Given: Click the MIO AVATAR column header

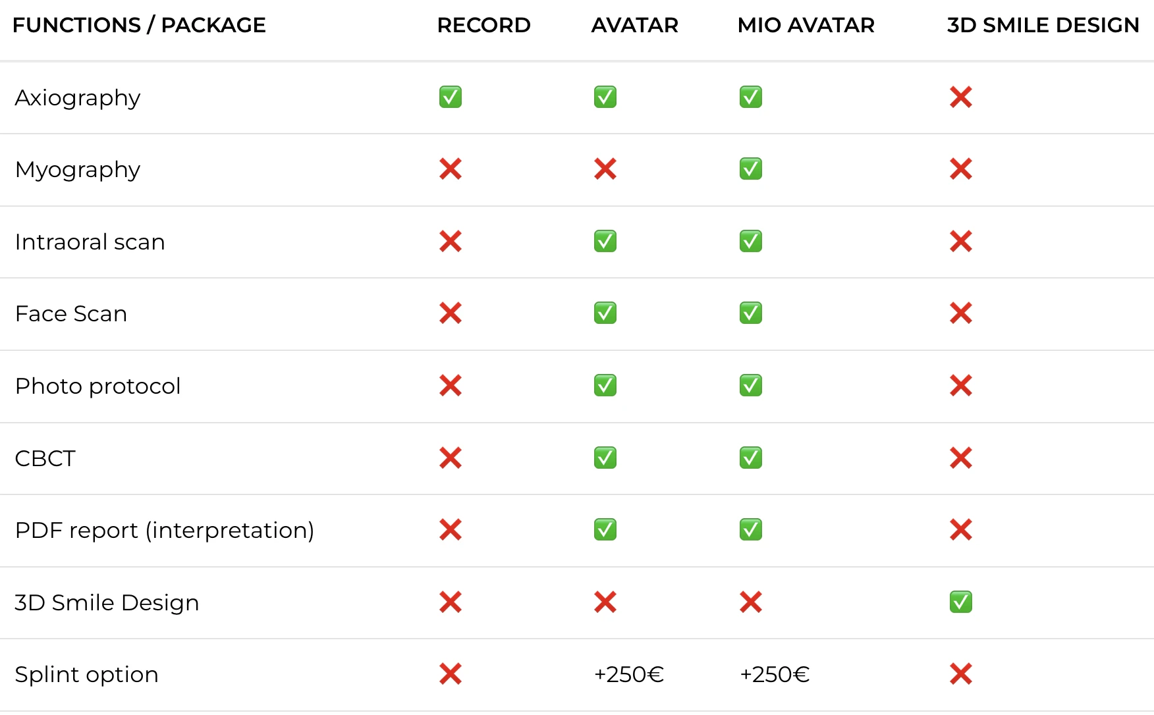Looking at the screenshot, I should pos(806,25).
